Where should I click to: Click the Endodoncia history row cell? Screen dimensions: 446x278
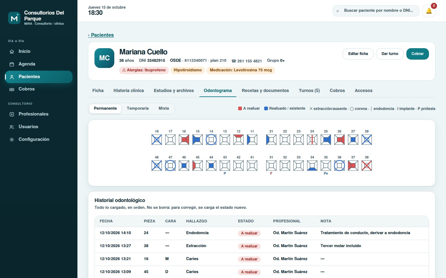point(197,233)
